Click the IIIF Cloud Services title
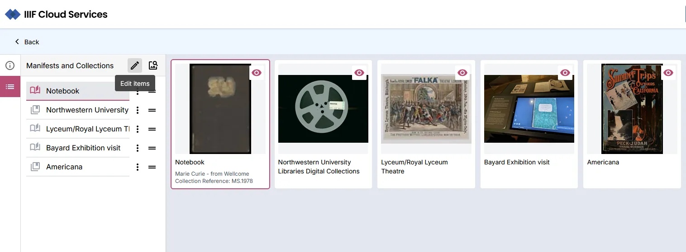 click(x=66, y=14)
